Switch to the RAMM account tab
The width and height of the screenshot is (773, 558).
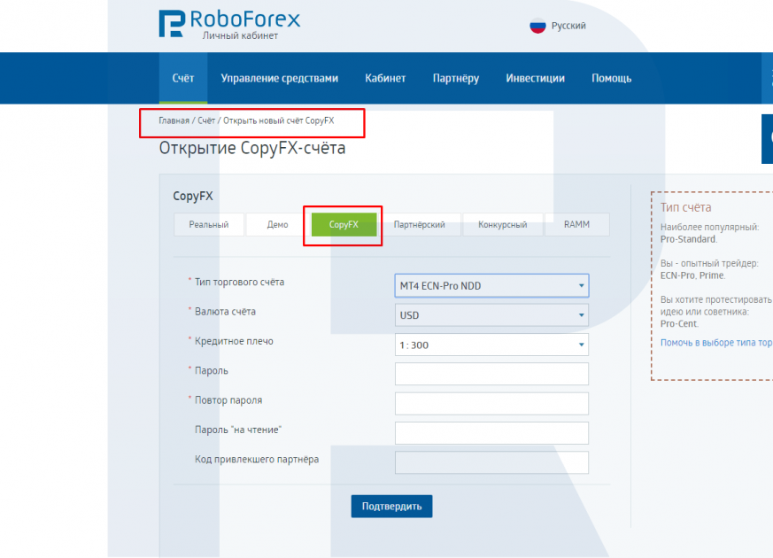(x=576, y=224)
